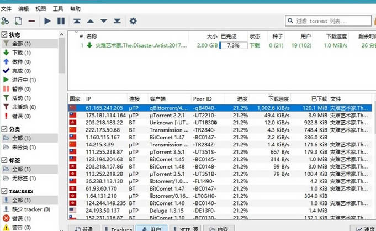
Task: Click the search magnifier icon in filter box
Action: (x=290, y=20)
